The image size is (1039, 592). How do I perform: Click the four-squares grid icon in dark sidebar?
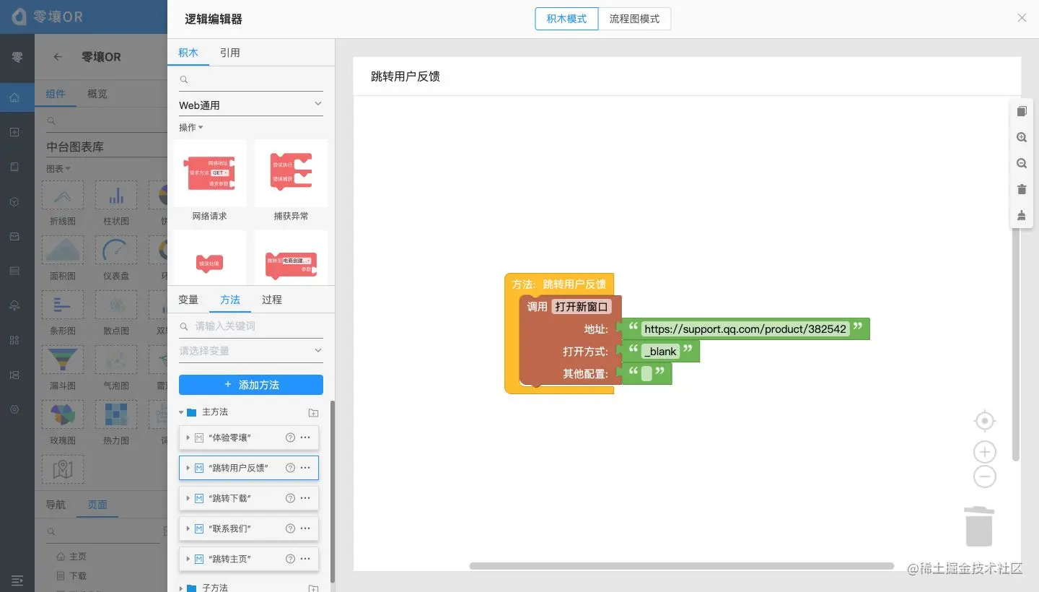click(14, 340)
